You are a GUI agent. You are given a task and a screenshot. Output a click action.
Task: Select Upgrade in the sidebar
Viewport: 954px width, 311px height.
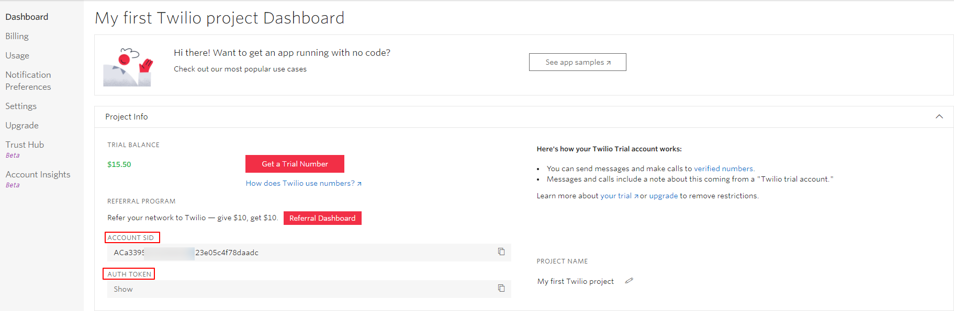coord(22,125)
